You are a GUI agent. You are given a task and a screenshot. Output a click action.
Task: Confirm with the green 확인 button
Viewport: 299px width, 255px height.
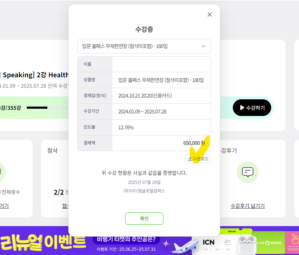(144, 219)
